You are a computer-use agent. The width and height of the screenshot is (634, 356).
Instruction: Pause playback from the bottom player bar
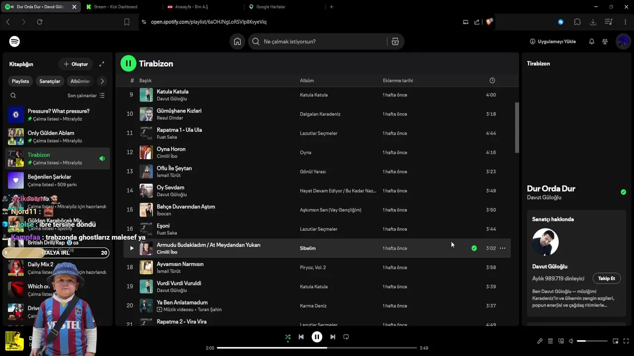(317, 337)
